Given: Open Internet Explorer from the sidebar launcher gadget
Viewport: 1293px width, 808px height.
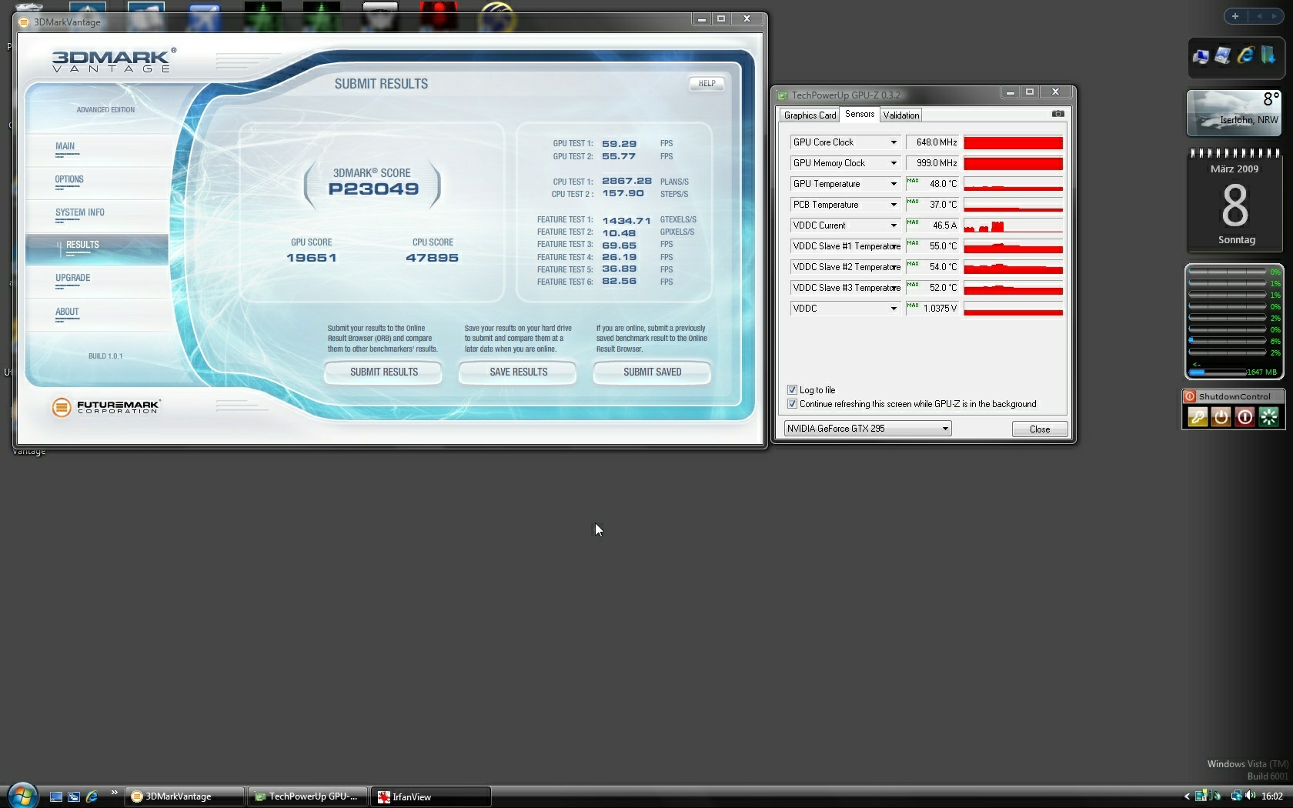Looking at the screenshot, I should 1245,55.
